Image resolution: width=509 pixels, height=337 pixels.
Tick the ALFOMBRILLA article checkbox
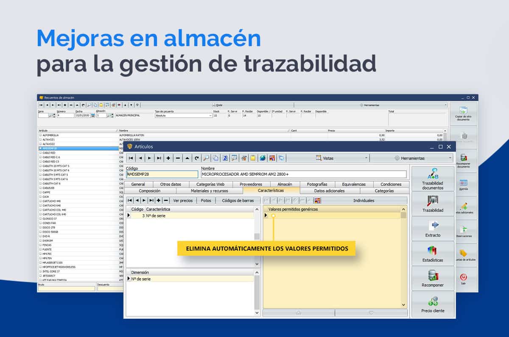tap(40, 135)
